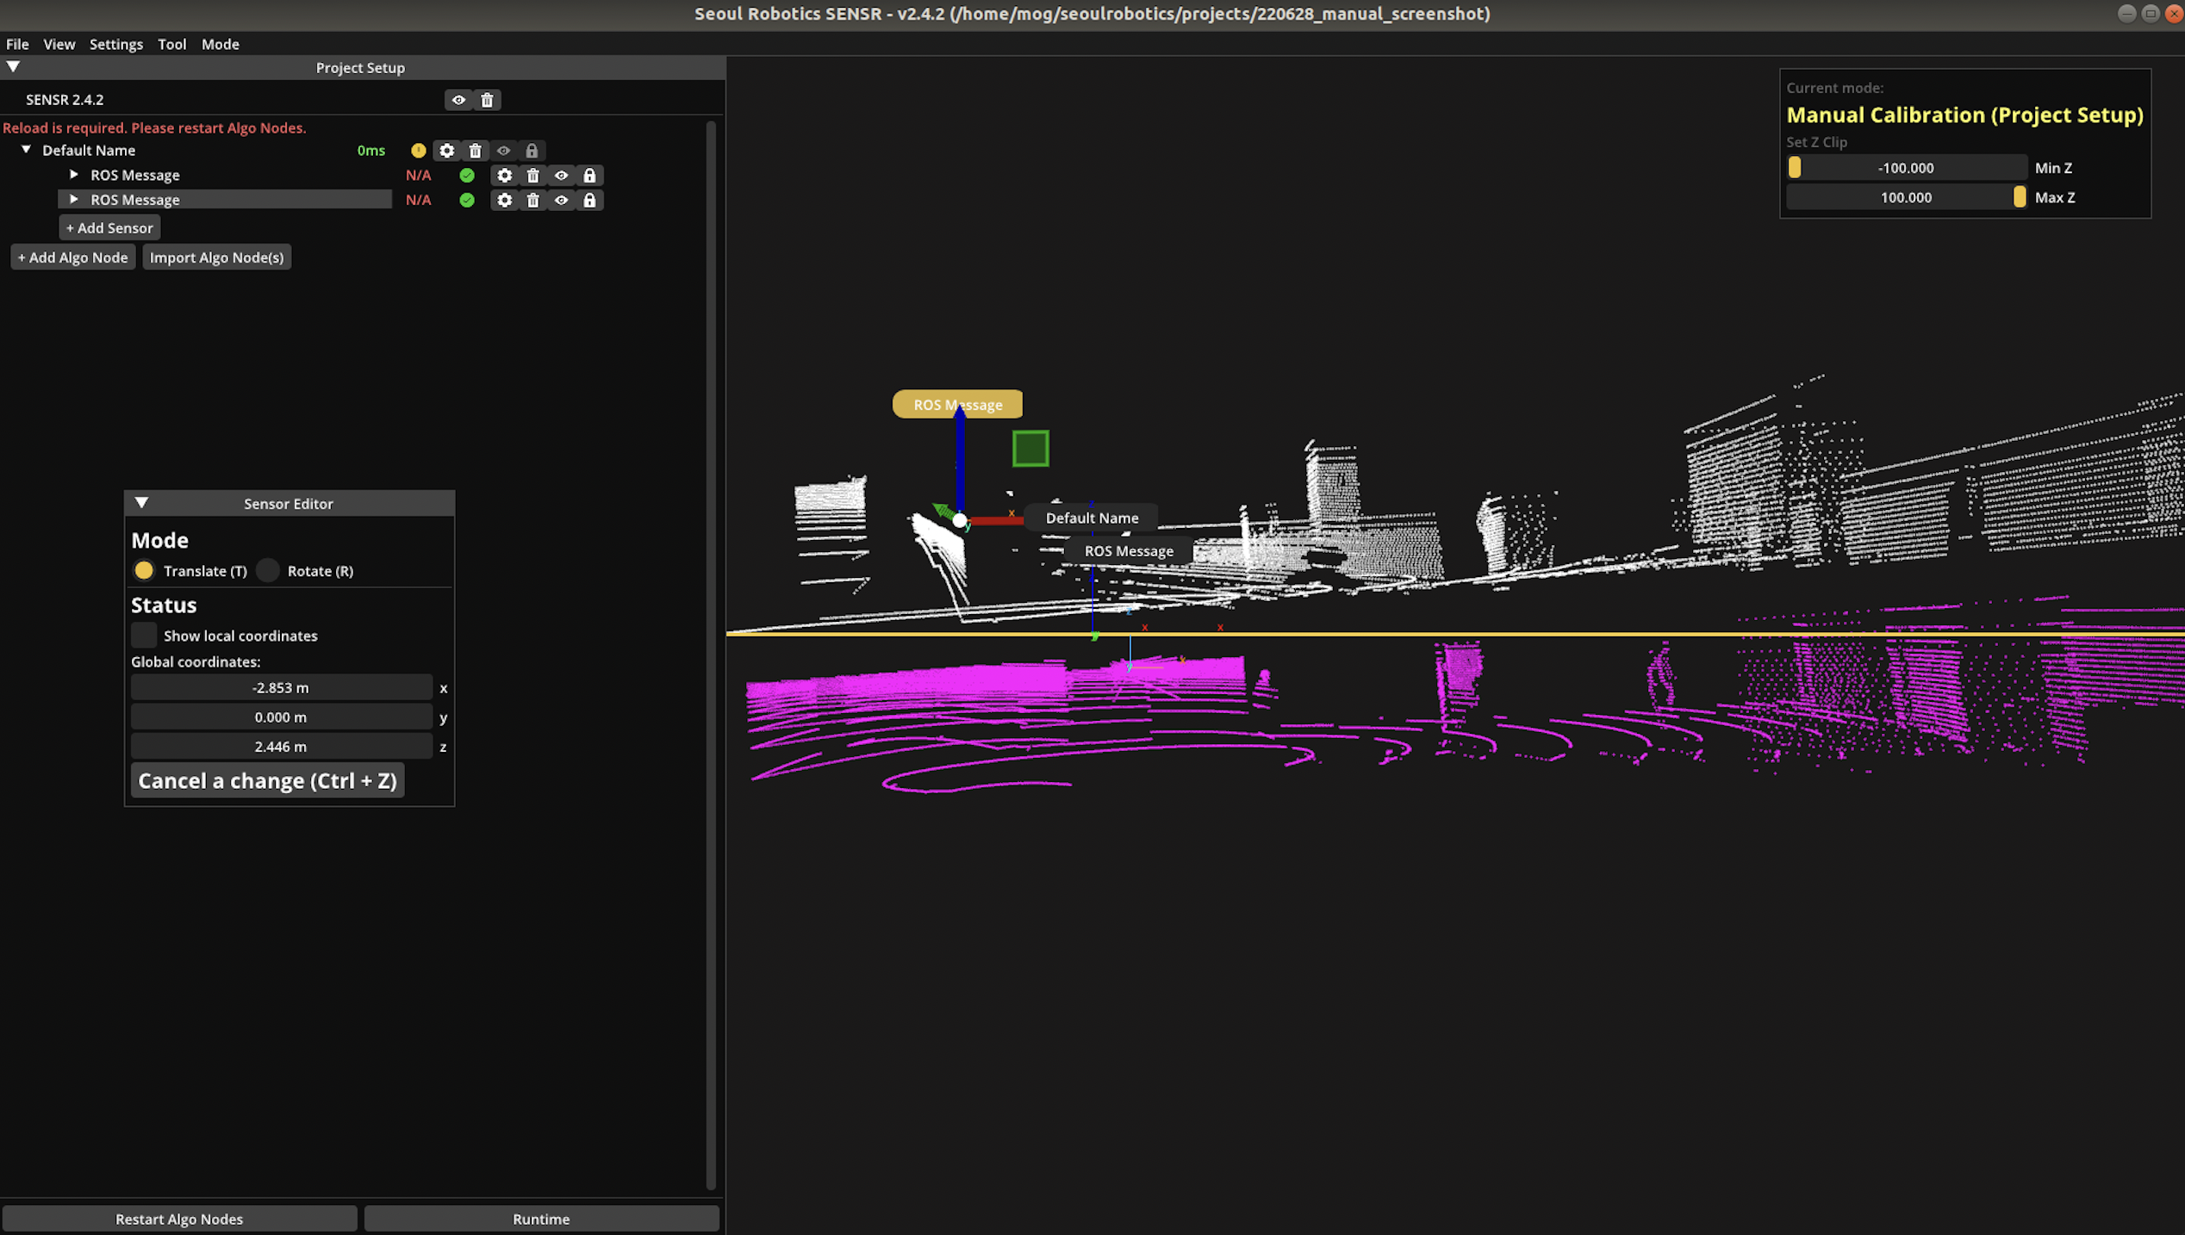Click the Max Z clip slider at 100.000

click(x=1906, y=197)
